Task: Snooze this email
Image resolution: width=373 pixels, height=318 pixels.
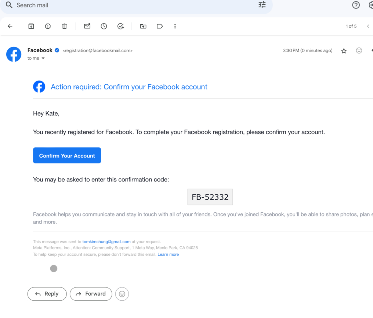Action: coord(104,26)
